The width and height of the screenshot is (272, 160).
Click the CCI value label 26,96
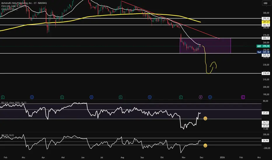[x=266, y=141]
